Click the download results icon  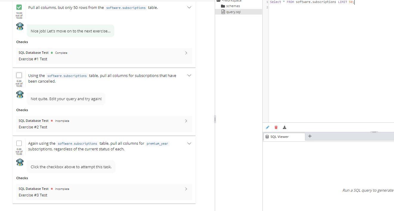(x=284, y=127)
